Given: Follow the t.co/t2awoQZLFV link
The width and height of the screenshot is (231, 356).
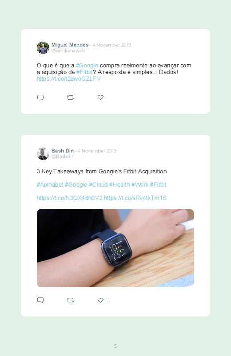Looking at the screenshot, I should pyautogui.click(x=68, y=78).
